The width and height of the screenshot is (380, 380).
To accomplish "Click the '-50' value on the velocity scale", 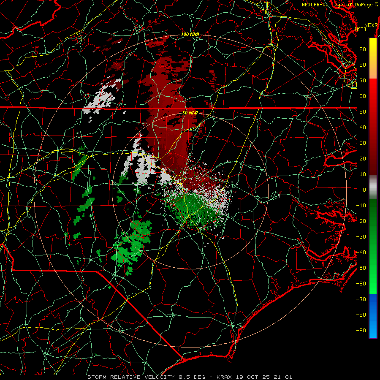I will pos(361,268).
